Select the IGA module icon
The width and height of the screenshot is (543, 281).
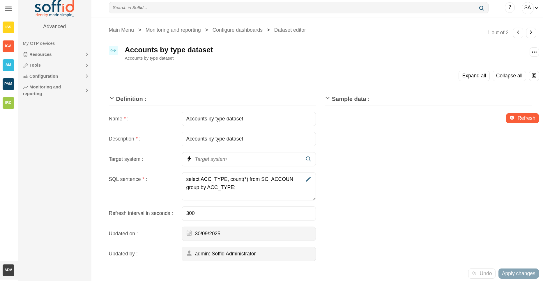8,46
